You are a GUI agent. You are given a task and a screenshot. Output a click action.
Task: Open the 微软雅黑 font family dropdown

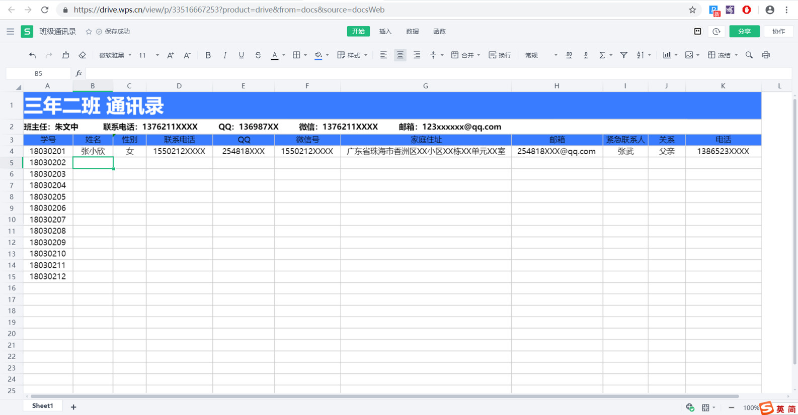[x=115, y=55]
